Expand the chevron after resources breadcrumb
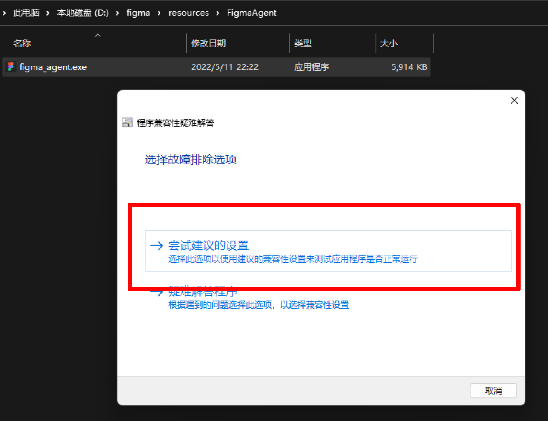This screenshot has height=421, width=548. click(x=218, y=13)
